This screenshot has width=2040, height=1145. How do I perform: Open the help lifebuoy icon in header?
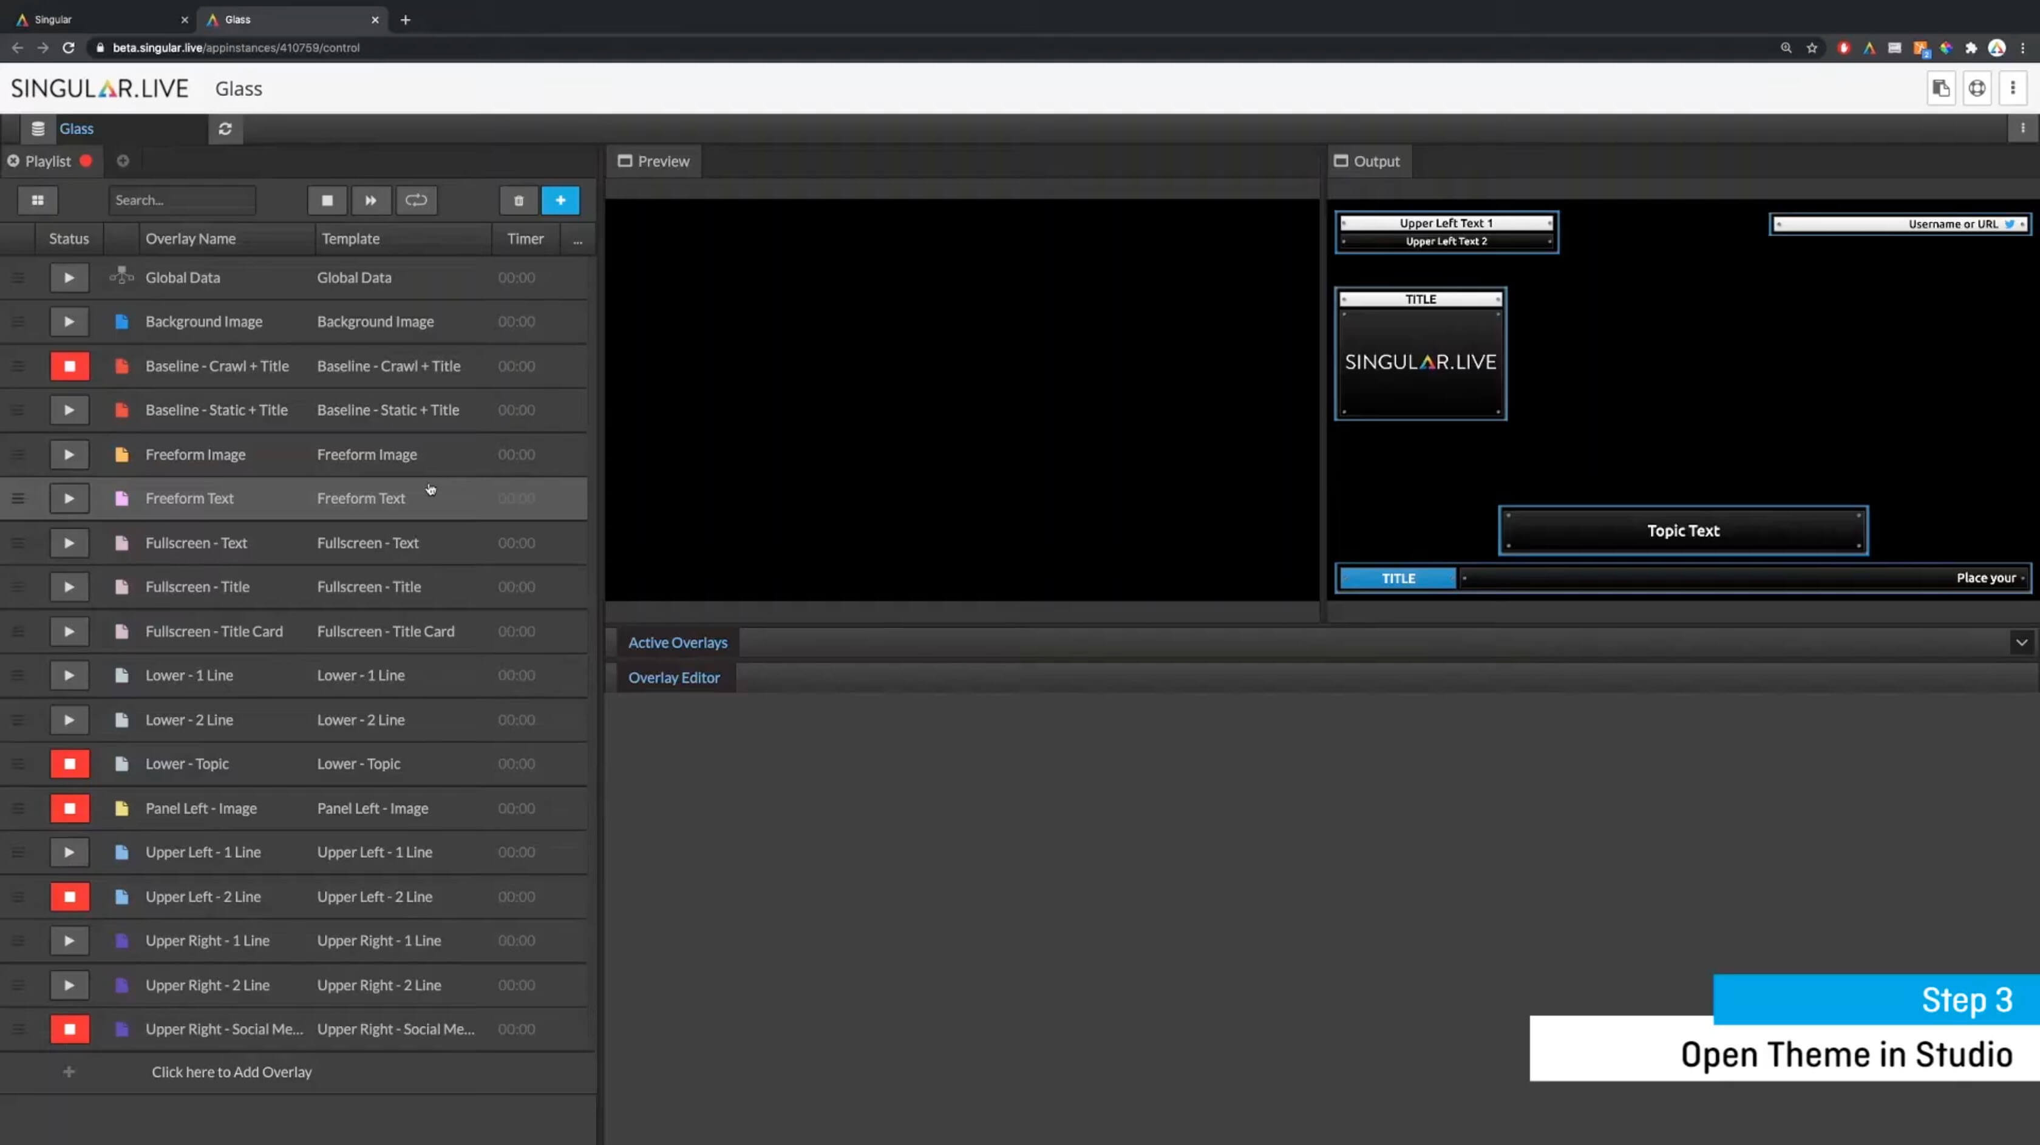[x=1977, y=89]
